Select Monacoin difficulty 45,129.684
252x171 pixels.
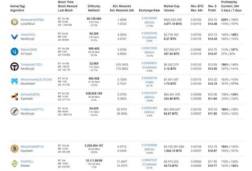(94, 19)
